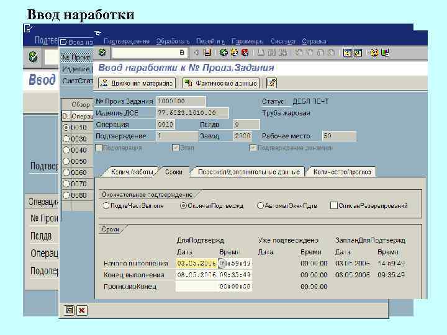447x335 pixels.
Task: Open the Параметры menu
Action: click(247, 42)
